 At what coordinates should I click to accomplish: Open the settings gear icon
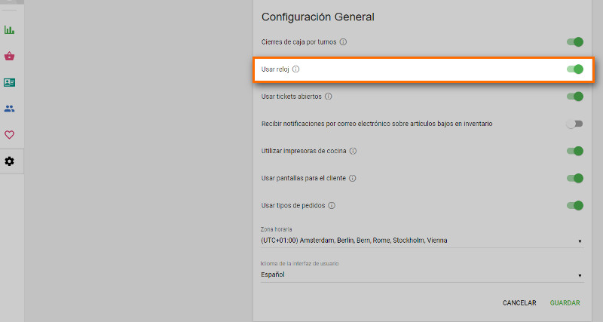tap(9, 161)
